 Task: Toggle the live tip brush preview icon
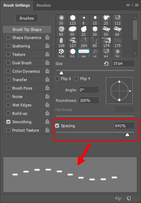118,198
